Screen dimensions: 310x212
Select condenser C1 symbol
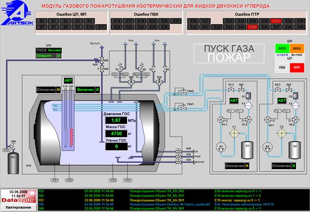[234, 133]
